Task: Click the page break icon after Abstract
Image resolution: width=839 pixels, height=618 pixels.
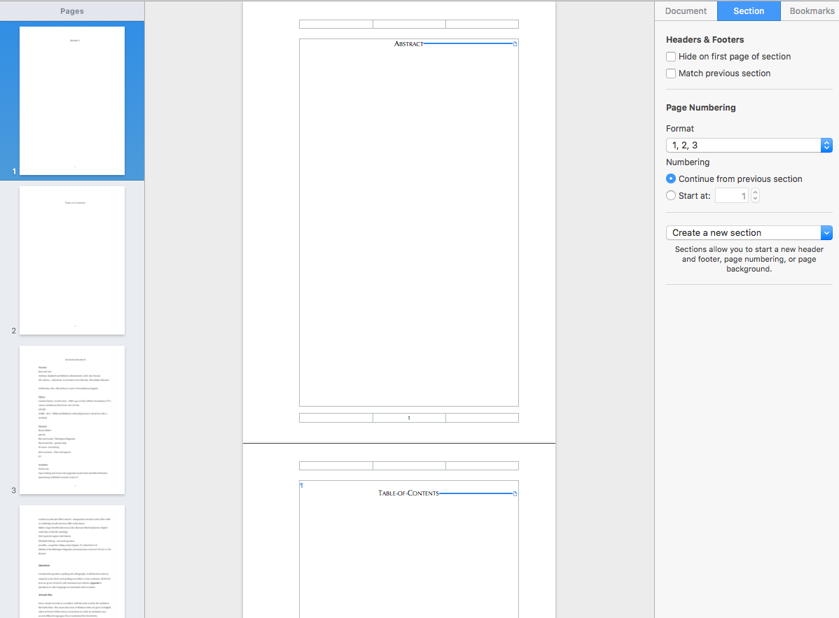Action: 515,44
